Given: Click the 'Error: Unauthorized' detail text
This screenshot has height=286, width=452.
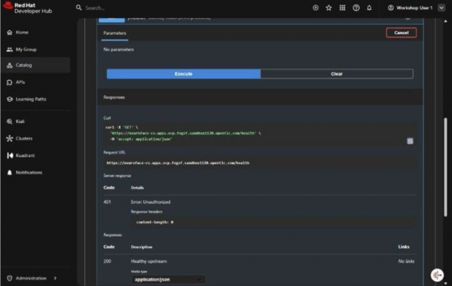Looking at the screenshot, I should (151, 202).
